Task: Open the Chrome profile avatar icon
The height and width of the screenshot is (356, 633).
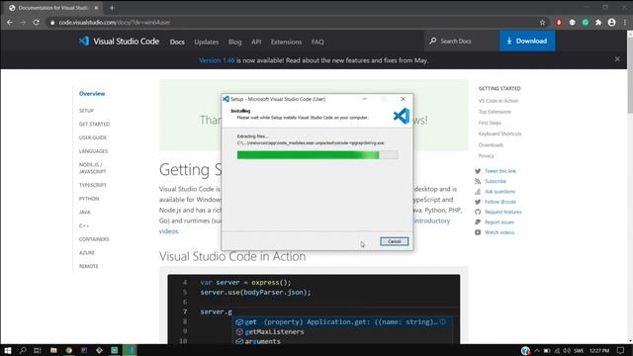Action: (611, 23)
